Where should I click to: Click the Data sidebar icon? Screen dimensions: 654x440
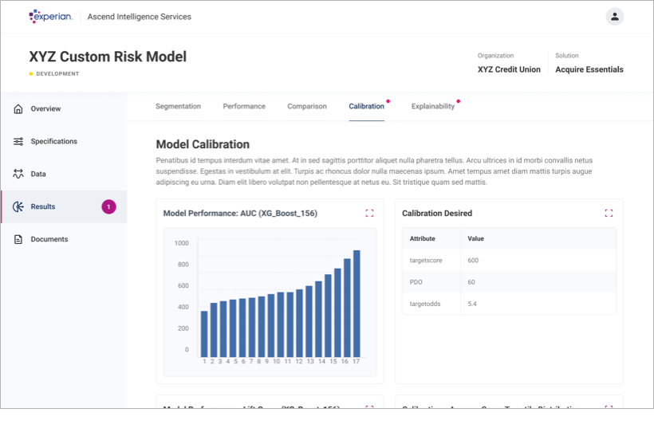18,174
